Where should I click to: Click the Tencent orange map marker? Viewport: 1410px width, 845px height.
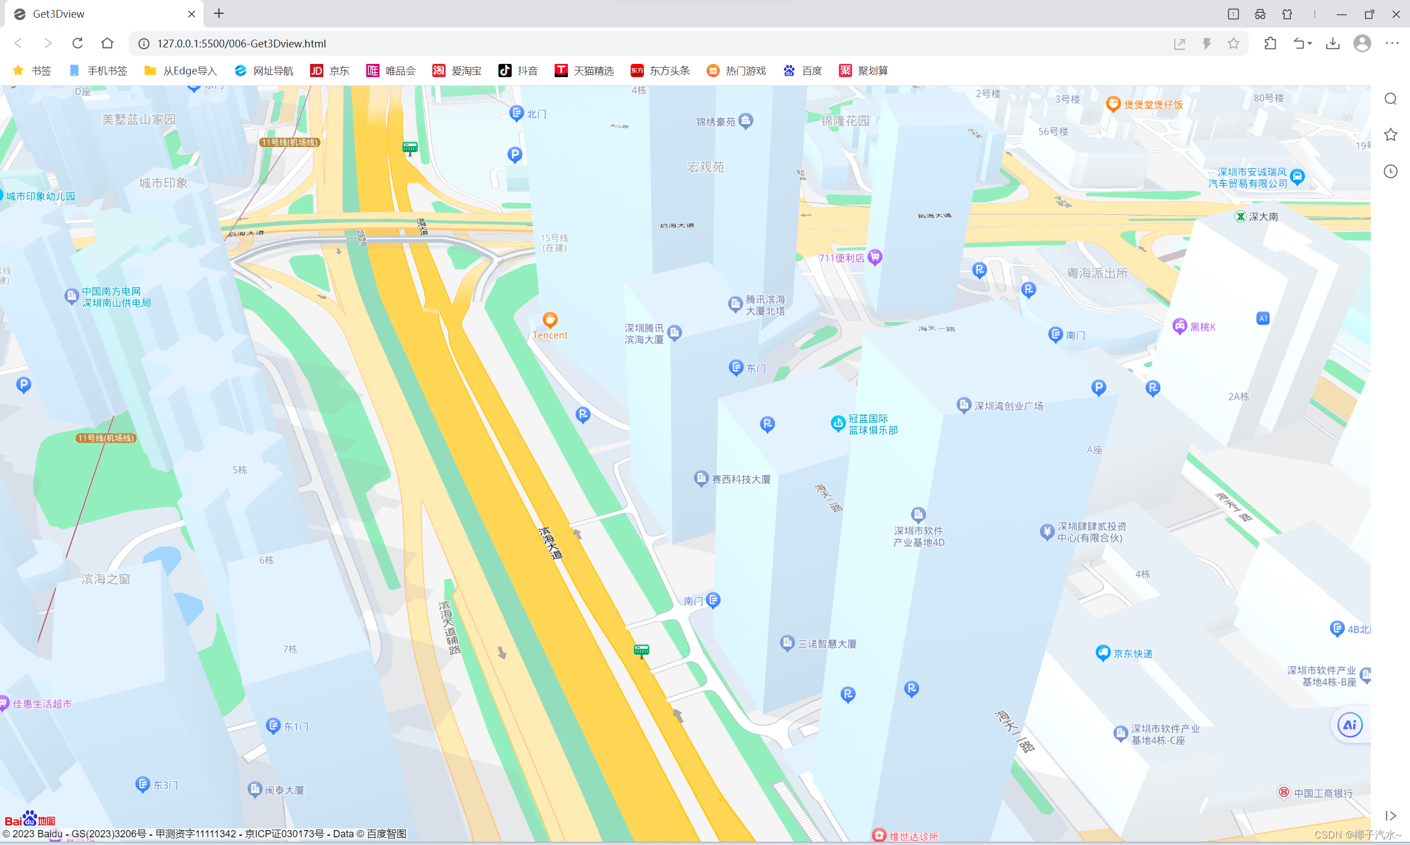pyautogui.click(x=550, y=319)
